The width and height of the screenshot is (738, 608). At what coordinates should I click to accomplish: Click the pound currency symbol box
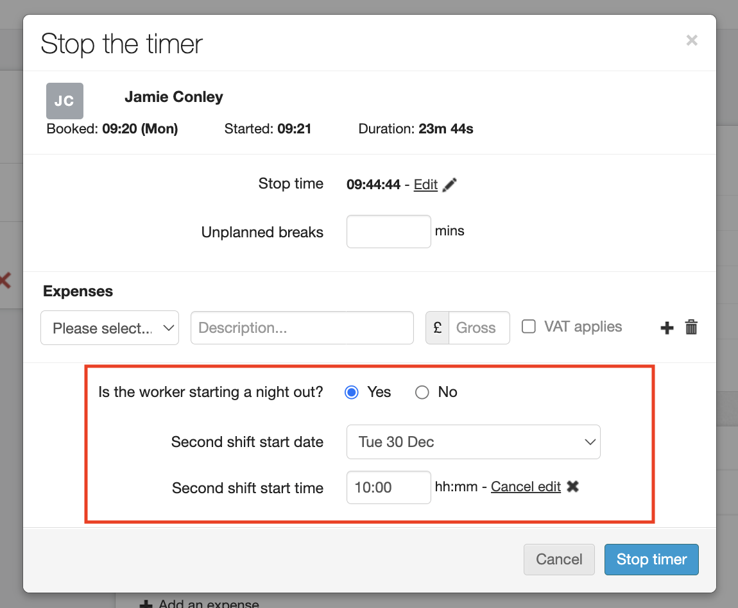pos(438,328)
